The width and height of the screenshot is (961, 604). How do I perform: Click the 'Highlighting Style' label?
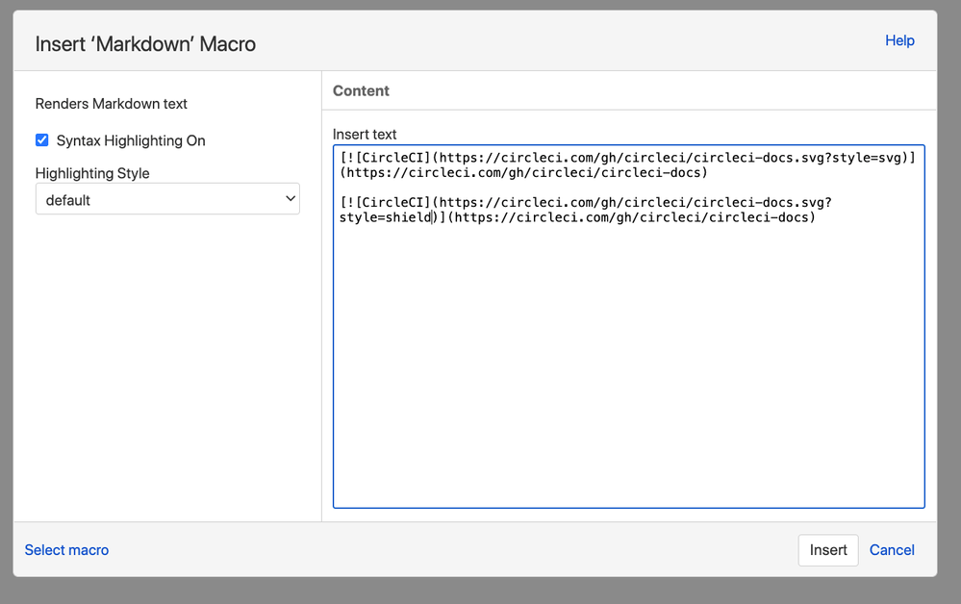pos(92,173)
